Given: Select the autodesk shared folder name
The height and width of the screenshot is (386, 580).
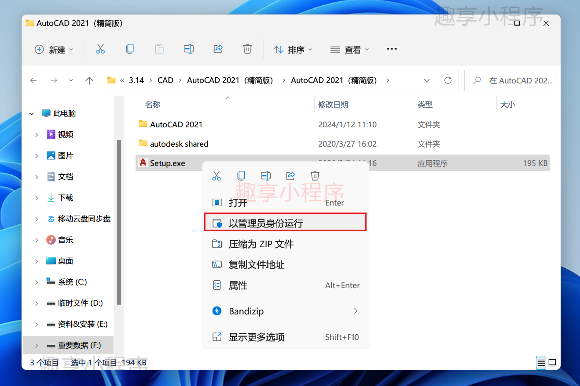Looking at the screenshot, I should click(x=179, y=144).
